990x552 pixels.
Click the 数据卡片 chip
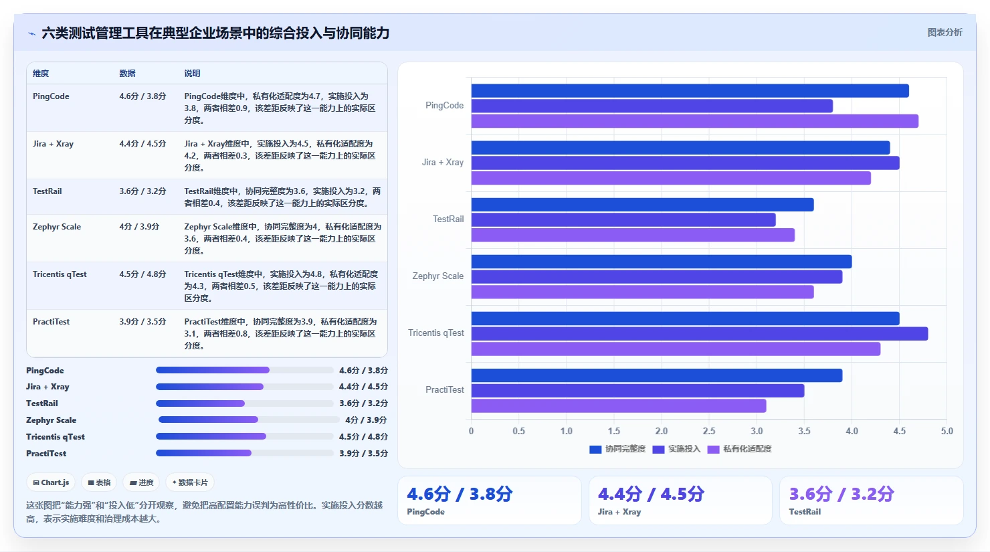pos(190,482)
